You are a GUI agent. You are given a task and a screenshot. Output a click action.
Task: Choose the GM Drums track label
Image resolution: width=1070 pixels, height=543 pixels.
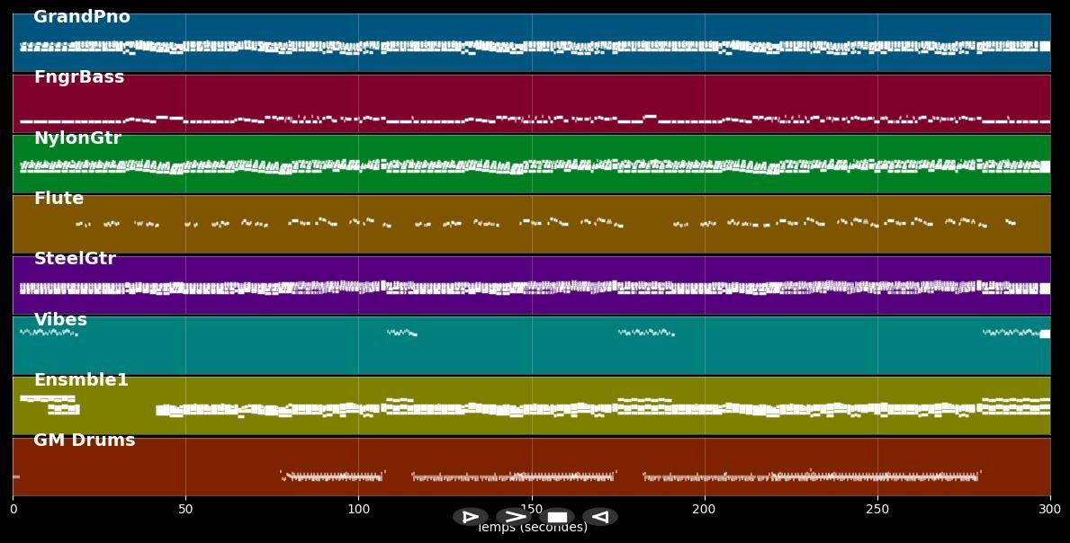pos(85,441)
